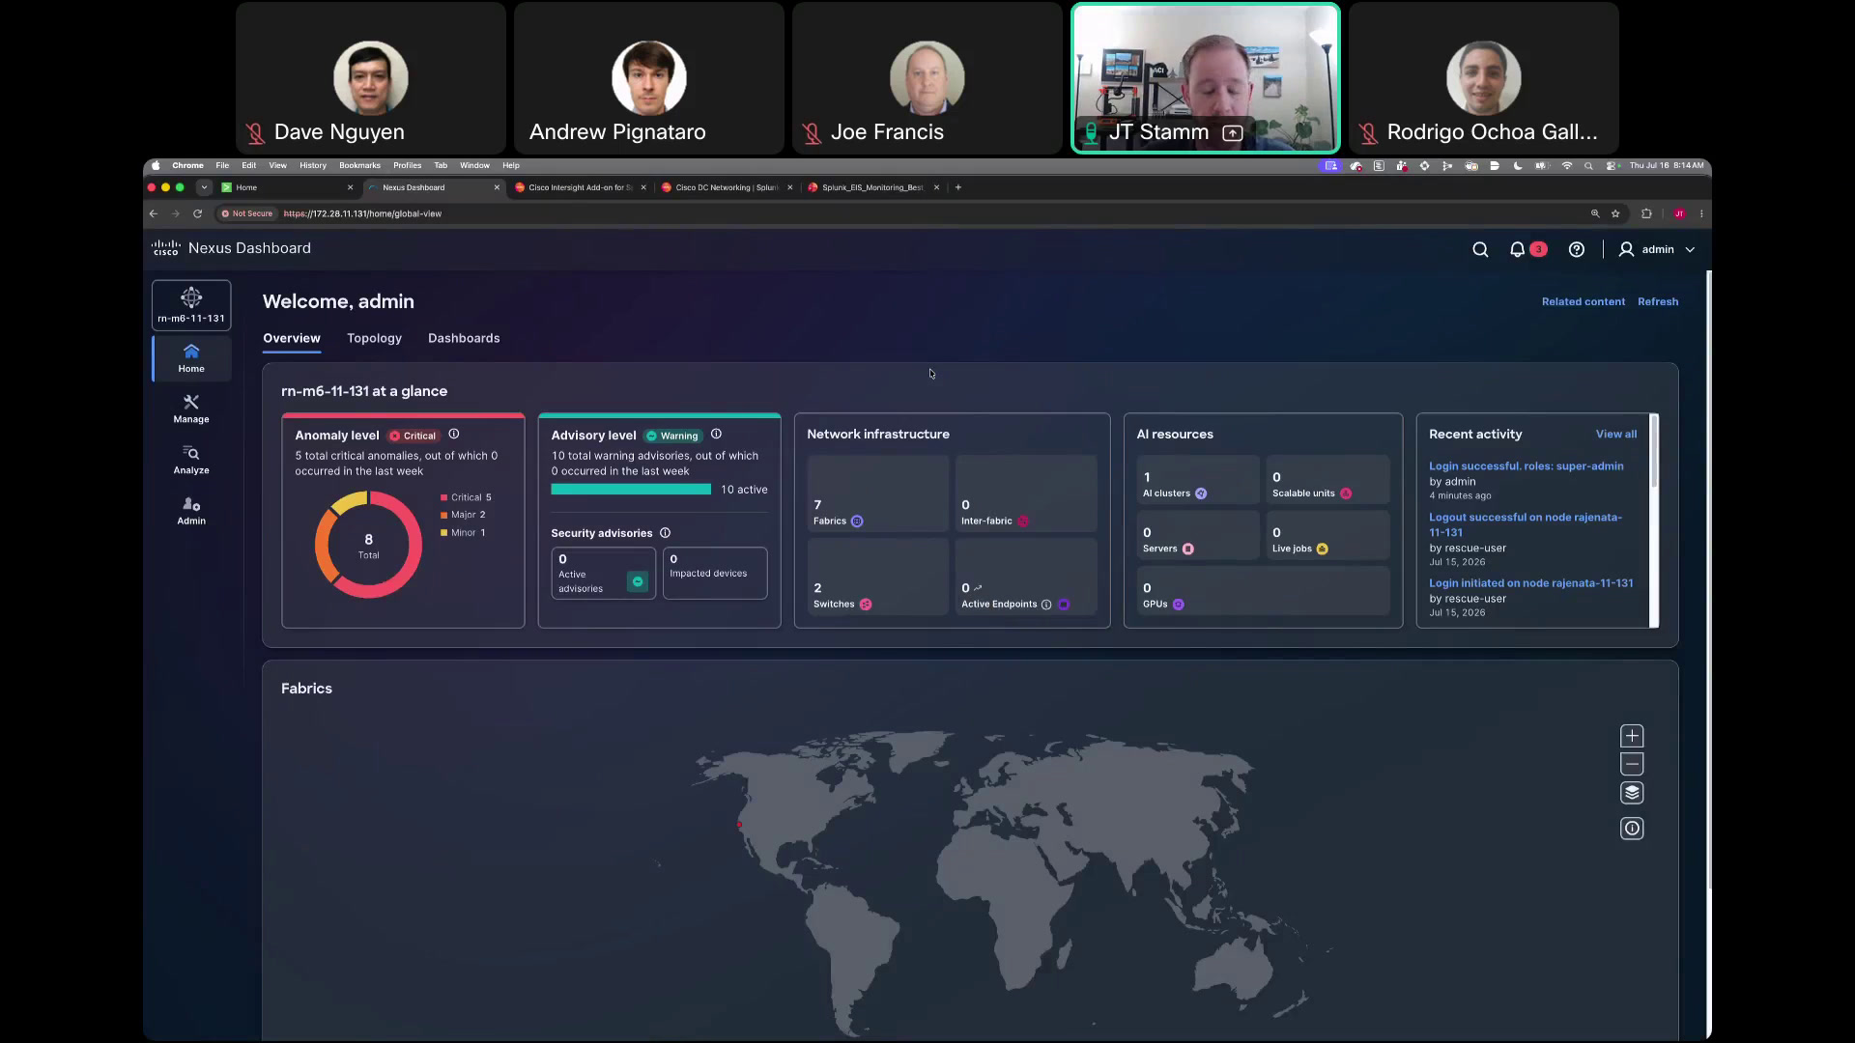Show the Anomaly level info icon
Screen dimensions: 1855x1043
click(x=454, y=435)
